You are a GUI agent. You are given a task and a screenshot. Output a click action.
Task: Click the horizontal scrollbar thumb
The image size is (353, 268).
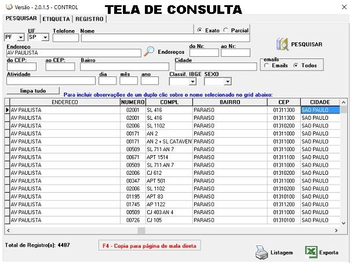(141, 230)
